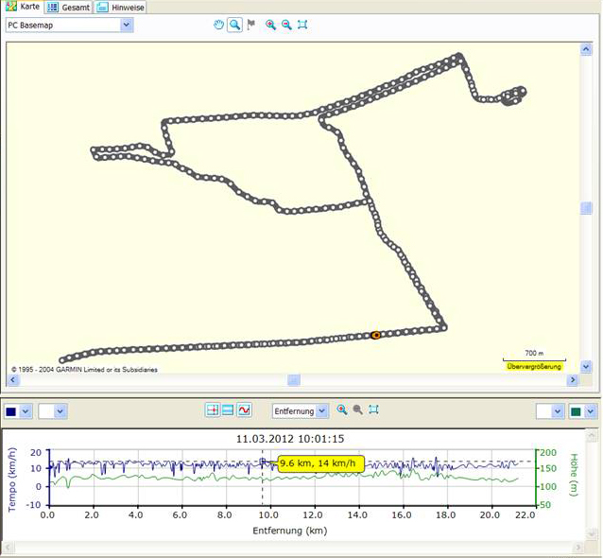Activate the magnifier zoom tool above the map
Viewport: 603px width, 558px height.
coord(234,26)
